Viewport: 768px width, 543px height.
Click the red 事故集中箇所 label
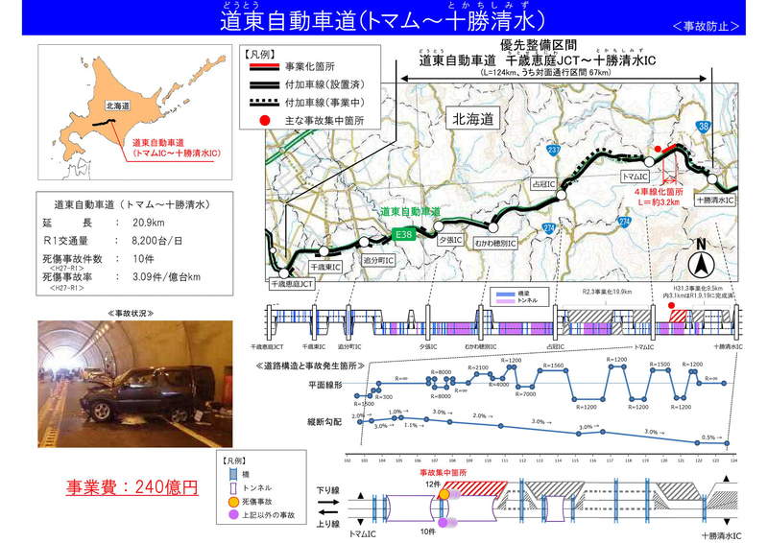(x=444, y=473)
